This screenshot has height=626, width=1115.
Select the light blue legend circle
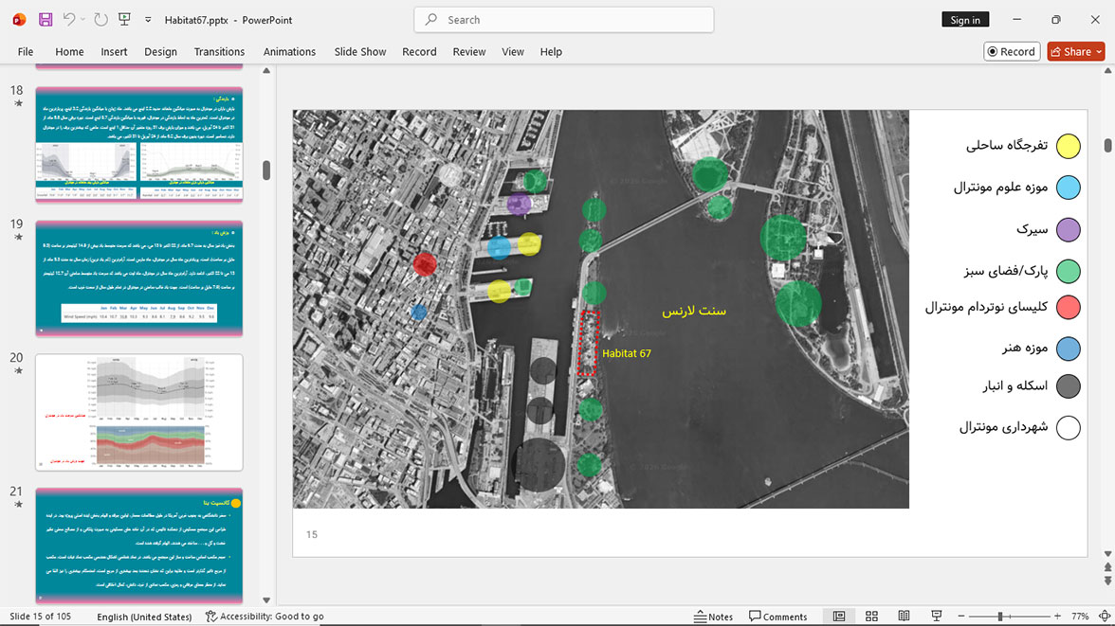coord(1068,188)
